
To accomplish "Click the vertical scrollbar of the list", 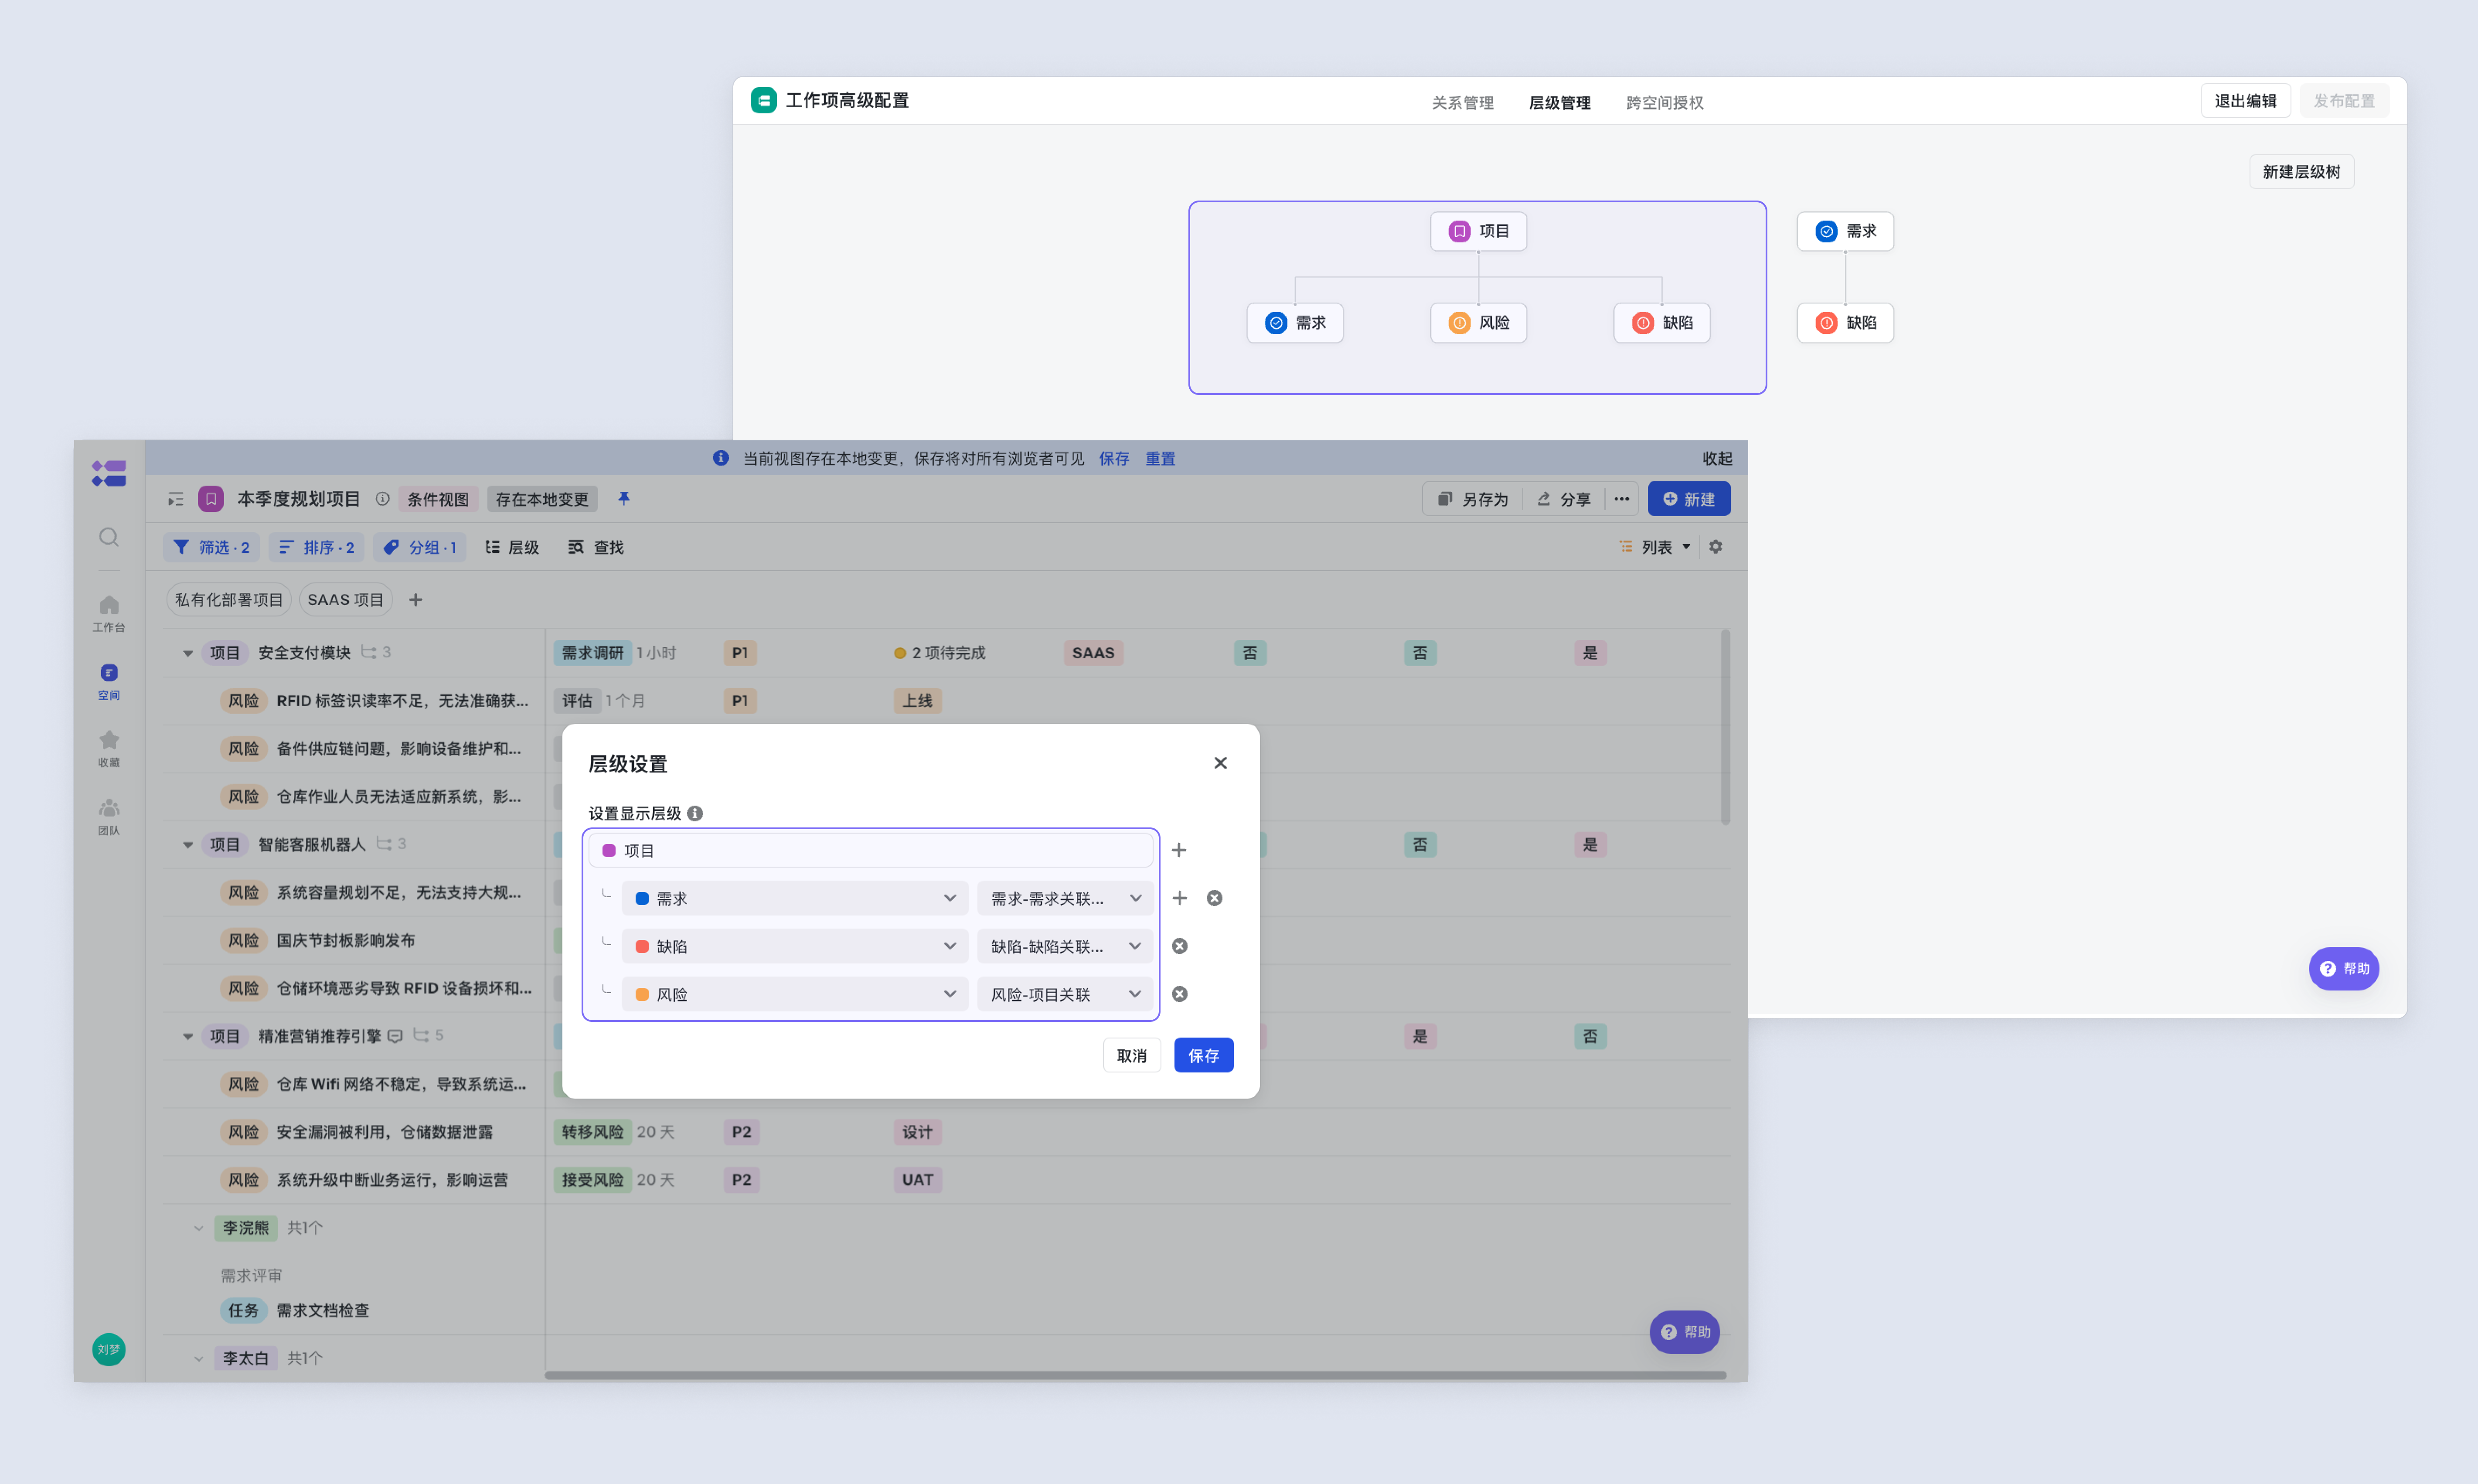I will pos(1725,727).
